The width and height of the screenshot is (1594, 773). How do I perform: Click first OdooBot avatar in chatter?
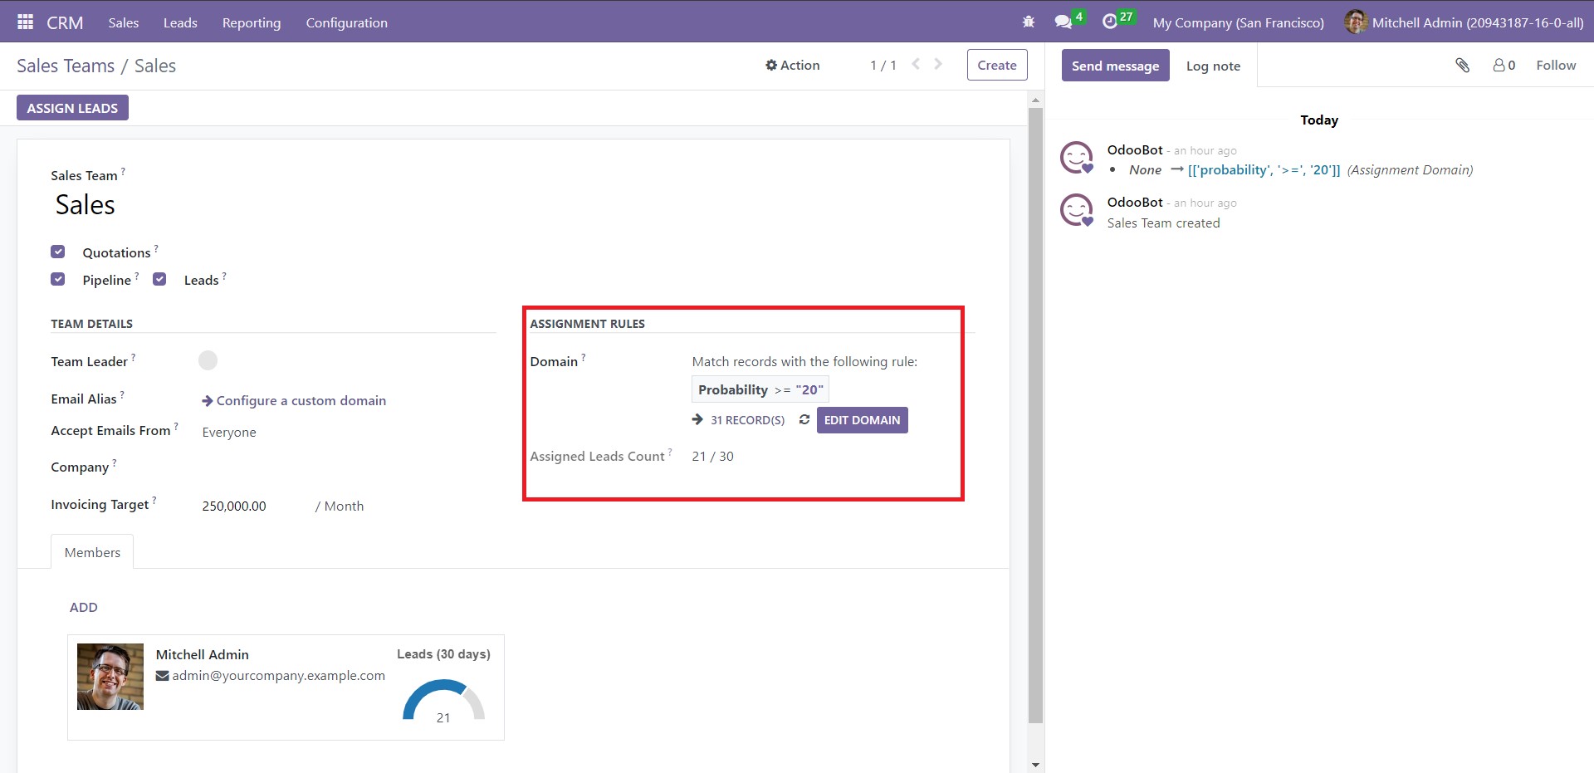1077,158
